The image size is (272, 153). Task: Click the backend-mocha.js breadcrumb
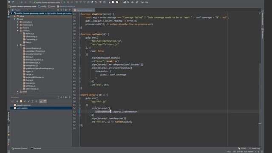66,6
